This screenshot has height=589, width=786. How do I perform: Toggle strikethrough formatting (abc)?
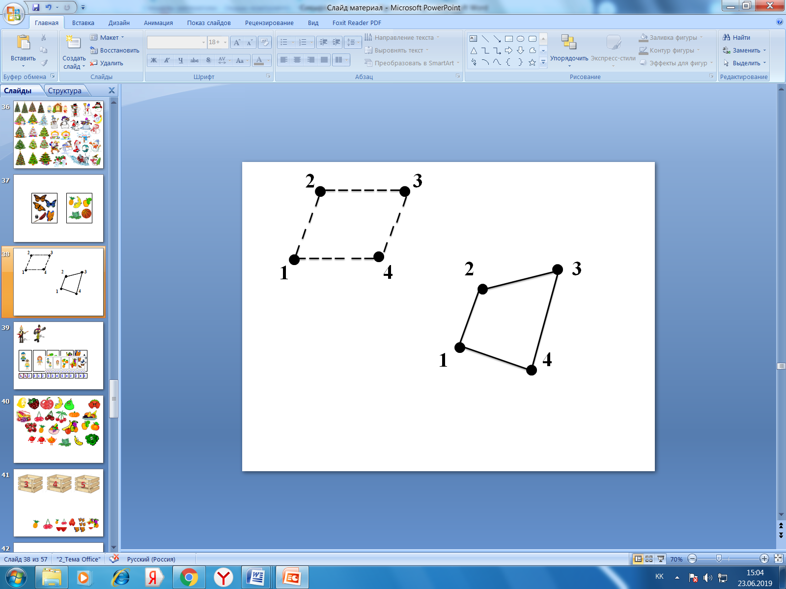click(x=195, y=60)
